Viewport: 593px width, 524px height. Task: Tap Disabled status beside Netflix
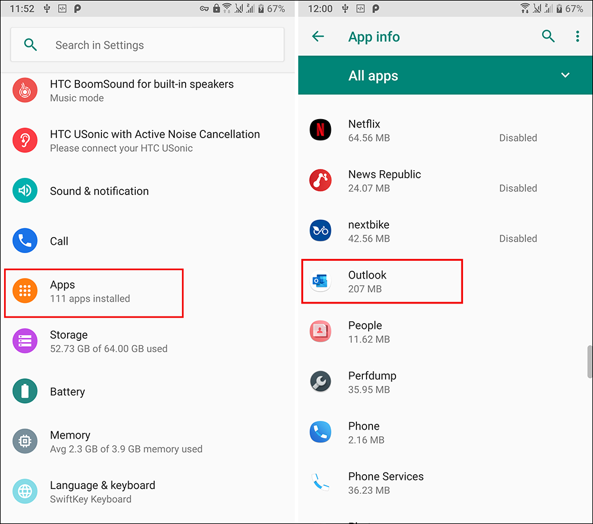518,138
